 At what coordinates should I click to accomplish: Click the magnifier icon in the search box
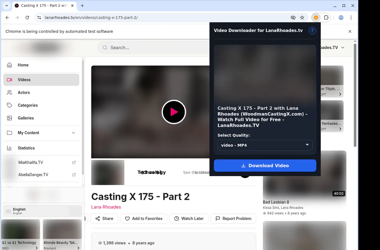pos(105,48)
